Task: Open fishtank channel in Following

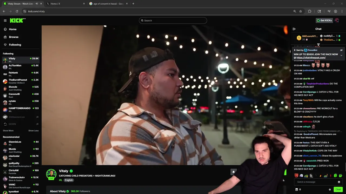Action: (21, 74)
